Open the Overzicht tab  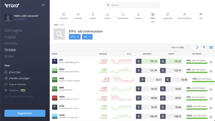[64, 16]
